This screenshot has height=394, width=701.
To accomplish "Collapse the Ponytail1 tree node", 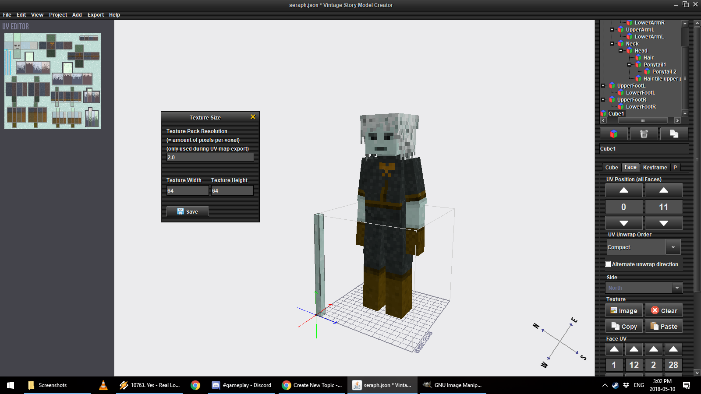I will coord(630,65).
